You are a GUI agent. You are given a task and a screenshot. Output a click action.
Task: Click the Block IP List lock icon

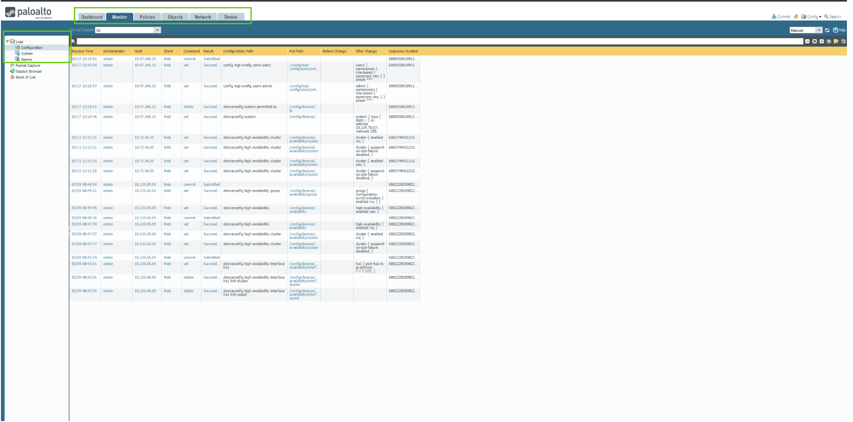12,77
